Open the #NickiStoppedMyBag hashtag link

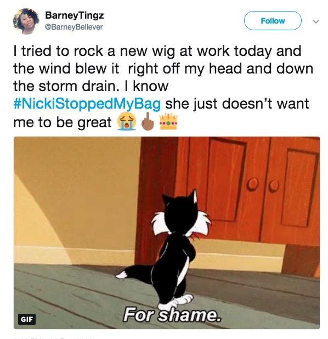pos(87,104)
